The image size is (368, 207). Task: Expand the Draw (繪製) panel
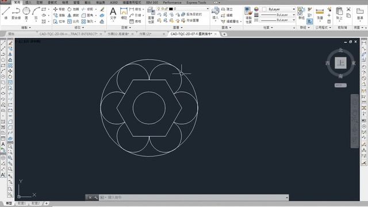coord(26,28)
